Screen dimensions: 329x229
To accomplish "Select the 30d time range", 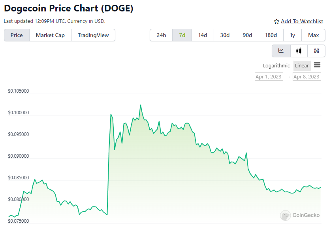I will pos(225,35).
